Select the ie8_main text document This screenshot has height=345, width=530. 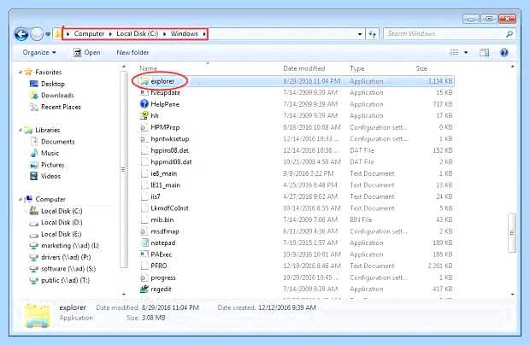(x=163, y=173)
